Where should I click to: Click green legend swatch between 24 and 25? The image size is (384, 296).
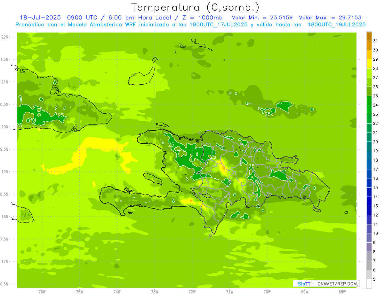(x=369, y=101)
